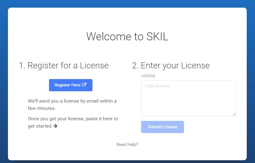Click the LICENSE field label
This screenshot has width=255, height=163.
148,76
